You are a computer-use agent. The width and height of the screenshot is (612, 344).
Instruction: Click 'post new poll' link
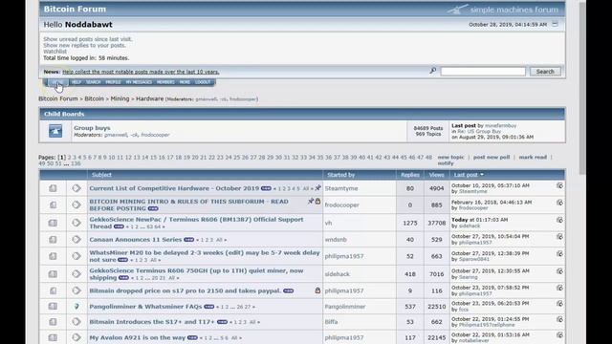[492, 157]
